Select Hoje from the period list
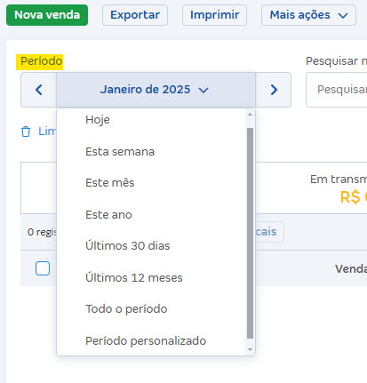 pyautogui.click(x=151, y=120)
